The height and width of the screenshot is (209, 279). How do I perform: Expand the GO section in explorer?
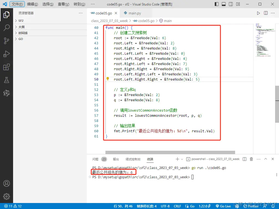(50, 39)
